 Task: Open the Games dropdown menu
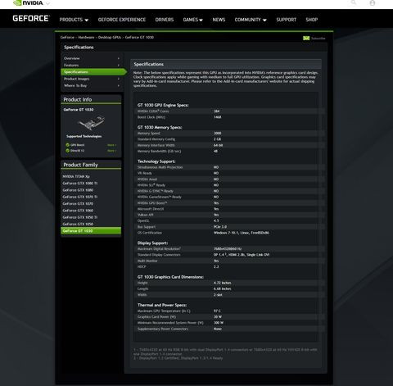[x=192, y=20]
